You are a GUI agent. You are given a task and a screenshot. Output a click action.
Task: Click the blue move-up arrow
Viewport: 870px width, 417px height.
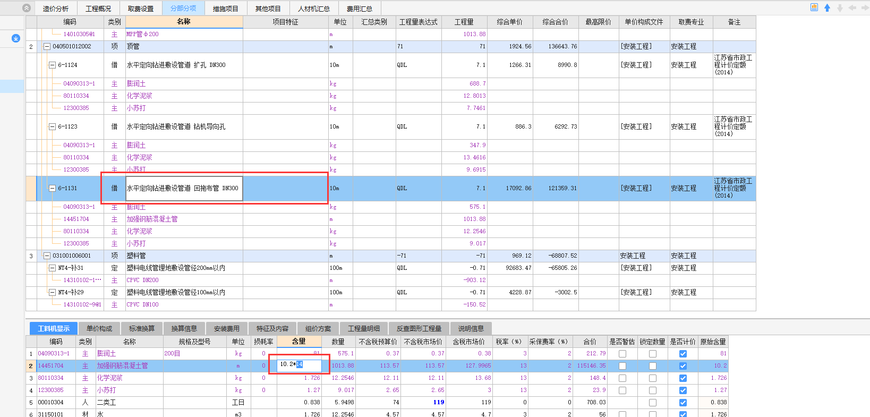click(827, 8)
